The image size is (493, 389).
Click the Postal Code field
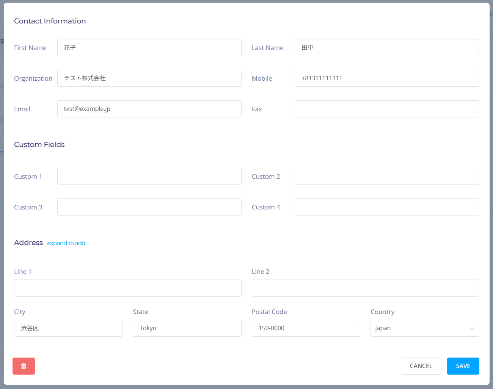point(306,328)
